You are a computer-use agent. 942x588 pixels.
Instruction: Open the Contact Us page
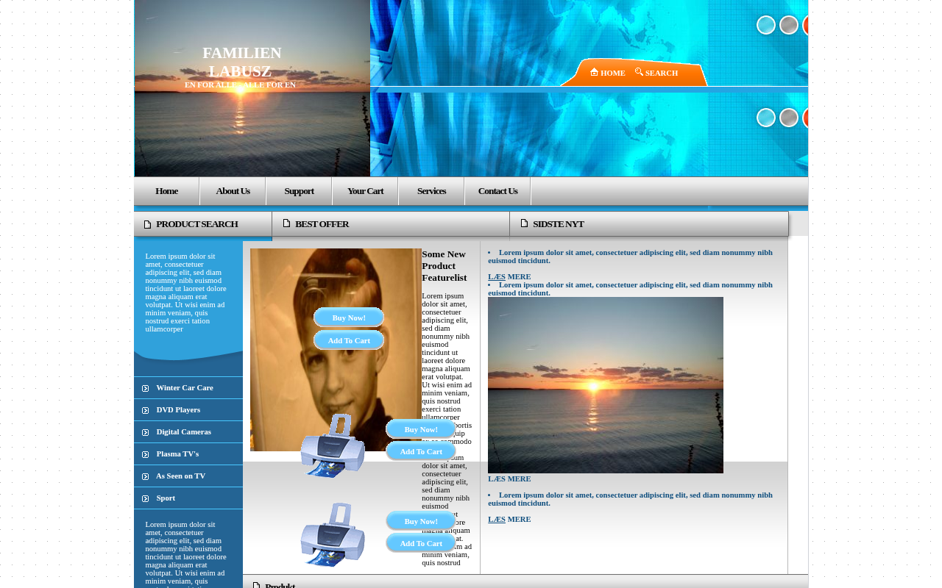(497, 191)
